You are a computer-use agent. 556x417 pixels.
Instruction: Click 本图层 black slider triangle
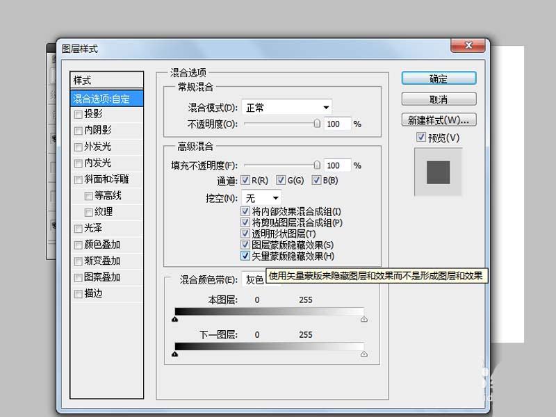click(175, 320)
